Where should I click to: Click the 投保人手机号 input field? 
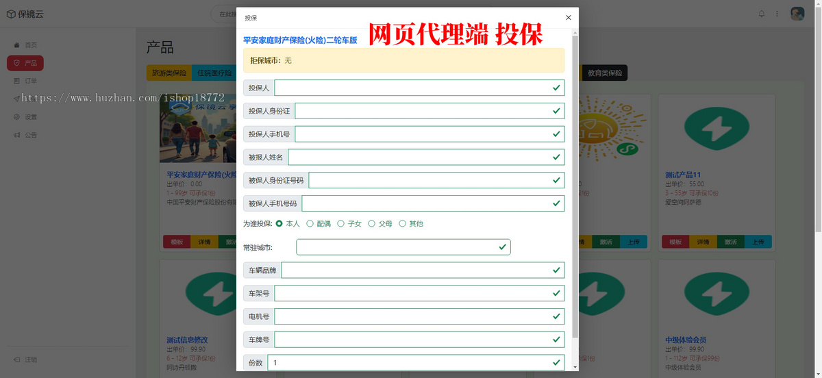click(x=430, y=134)
